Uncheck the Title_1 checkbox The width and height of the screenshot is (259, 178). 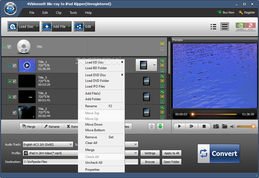tap(15, 66)
